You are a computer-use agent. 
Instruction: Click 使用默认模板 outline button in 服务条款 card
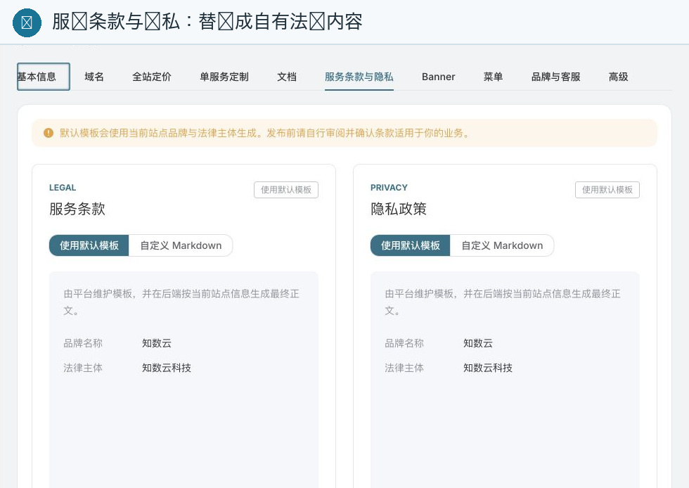[x=286, y=189]
